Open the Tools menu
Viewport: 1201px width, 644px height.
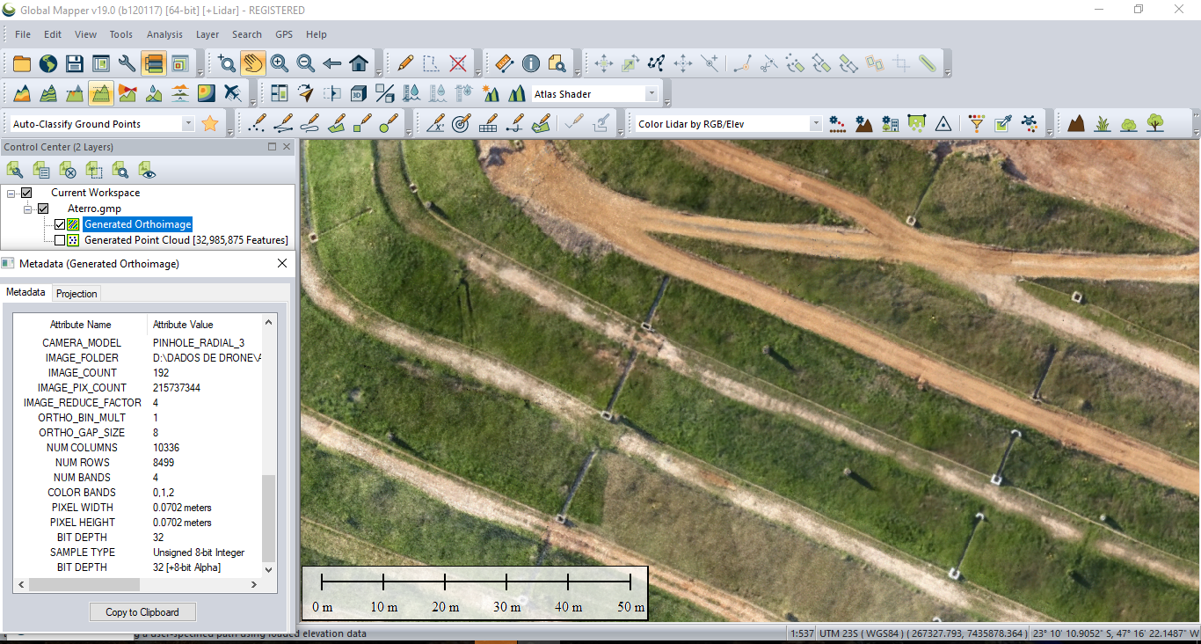pyautogui.click(x=121, y=34)
